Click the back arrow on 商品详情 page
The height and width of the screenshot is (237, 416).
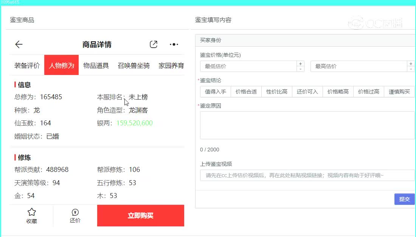19,44
